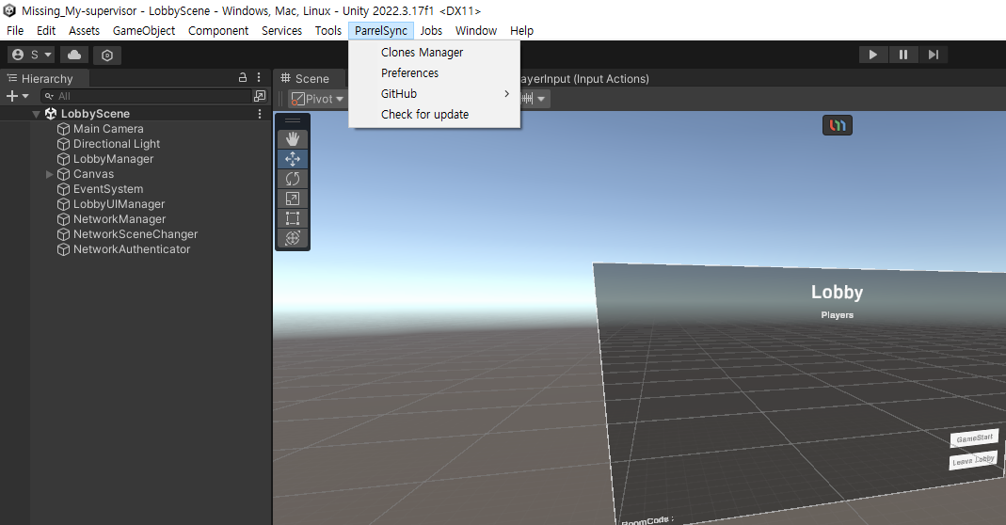The height and width of the screenshot is (525, 1006).
Task: Click the Players label in scene
Action: (x=838, y=315)
